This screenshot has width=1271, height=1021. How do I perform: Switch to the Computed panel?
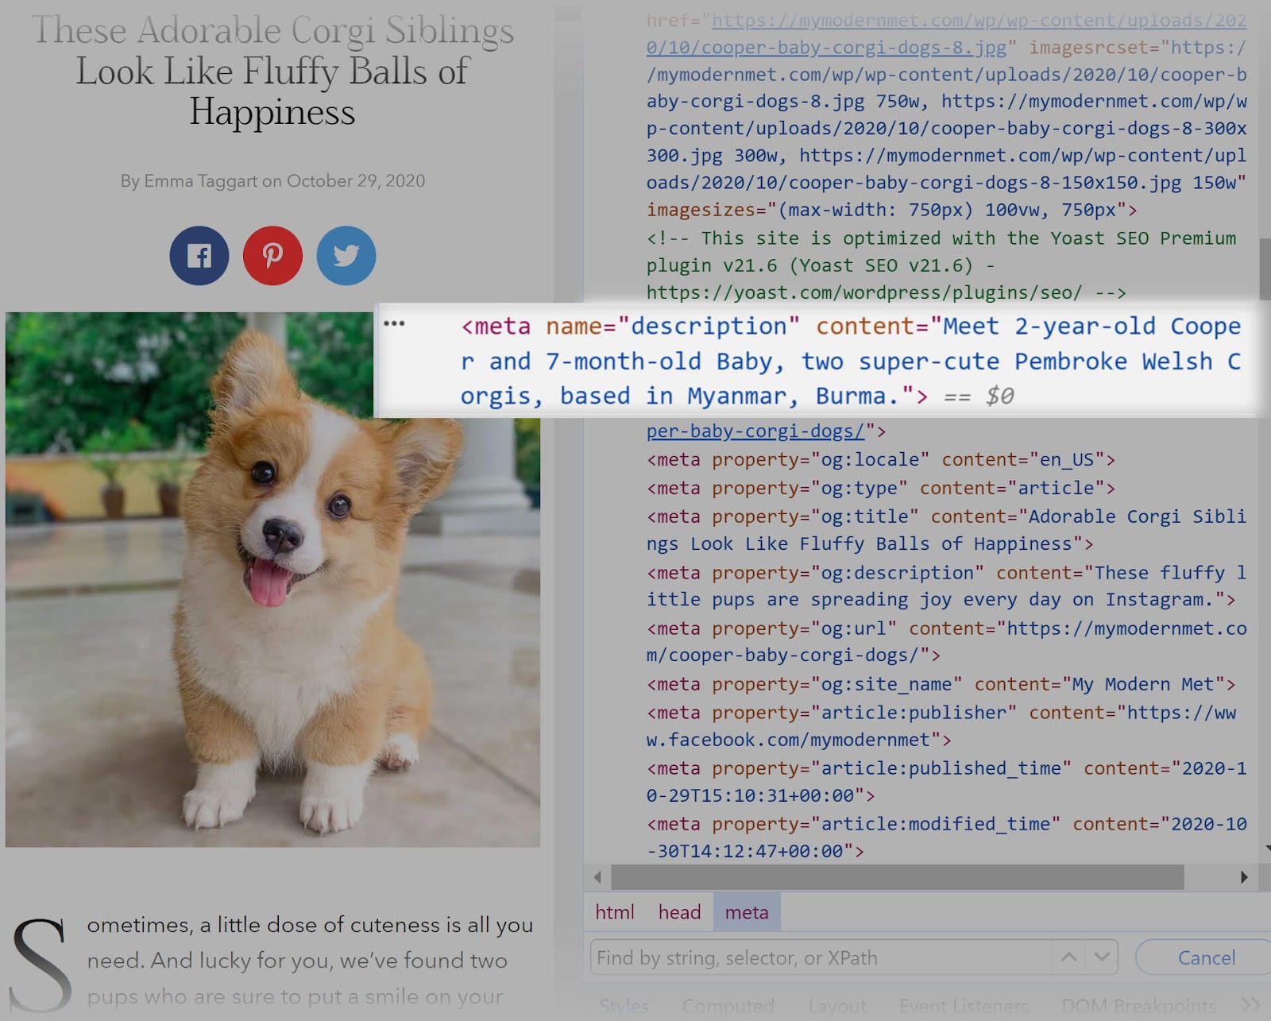728,1006
